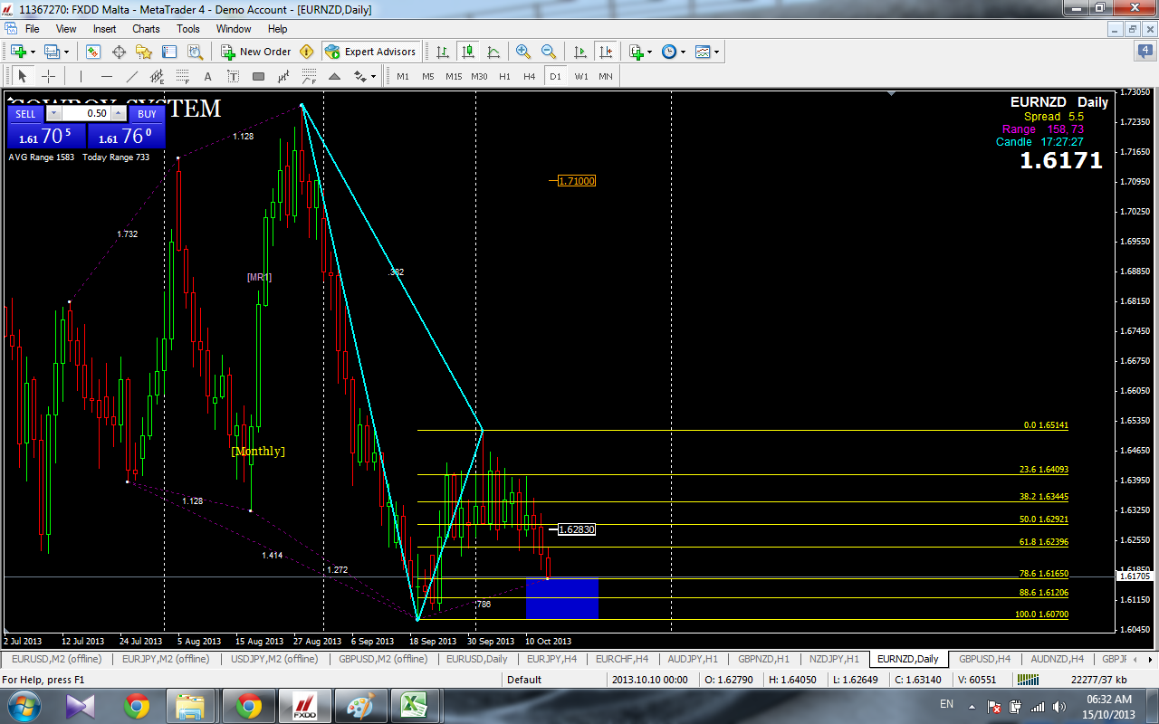Image resolution: width=1159 pixels, height=724 pixels.
Task: Click the New Order button
Action: [x=256, y=52]
